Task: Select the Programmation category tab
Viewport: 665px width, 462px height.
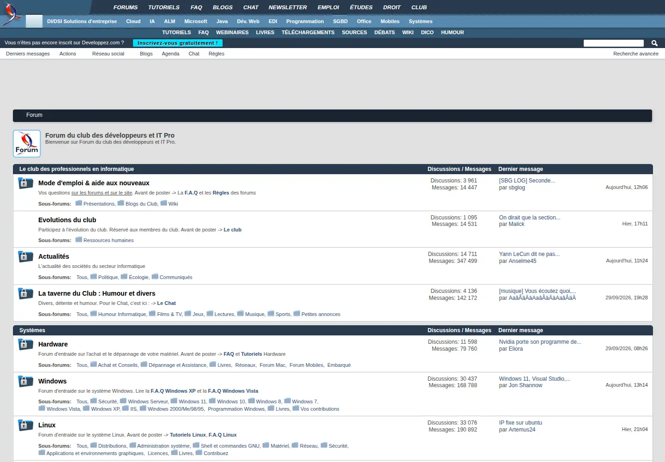Action: [305, 21]
